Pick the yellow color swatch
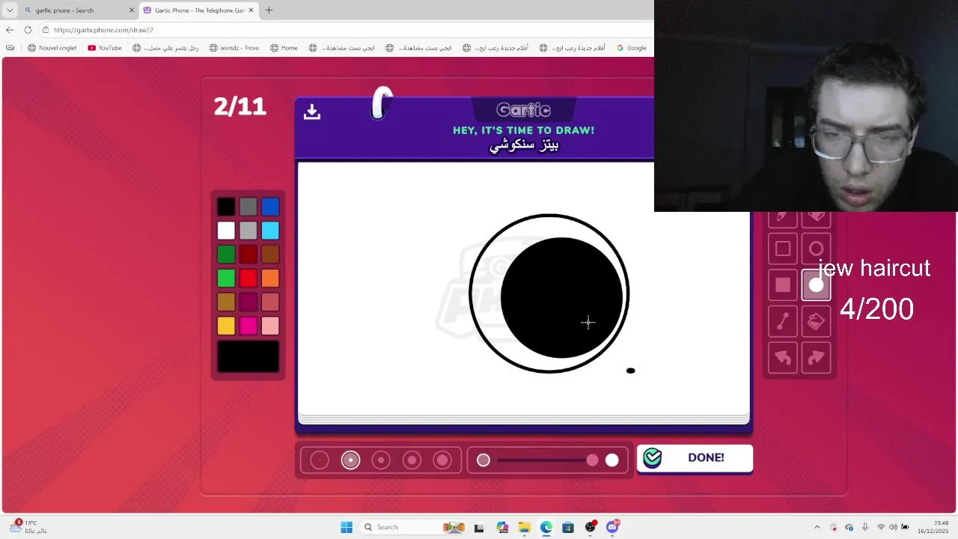This screenshot has width=958, height=539. coord(226,326)
